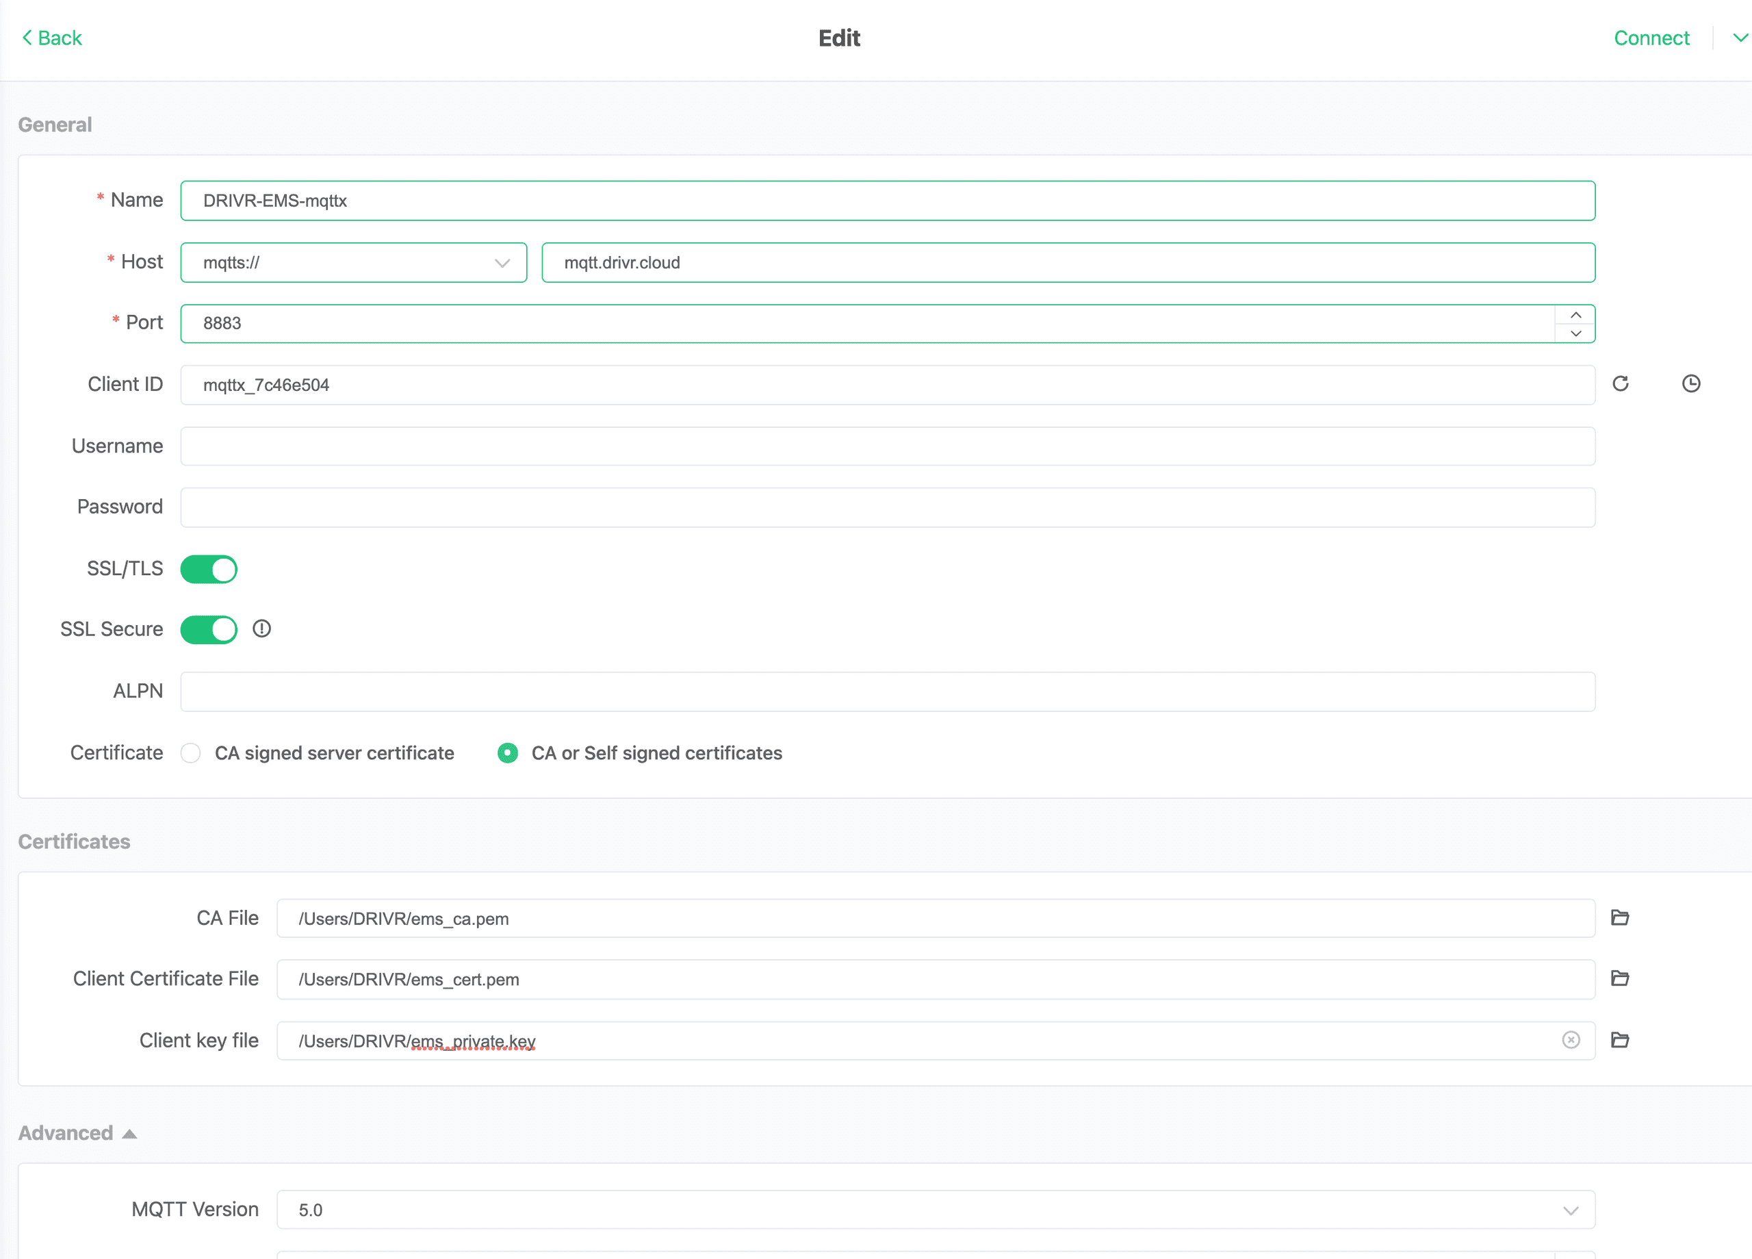Browse for a Client Certificate File
This screenshot has width=1752, height=1259.
coord(1620,978)
